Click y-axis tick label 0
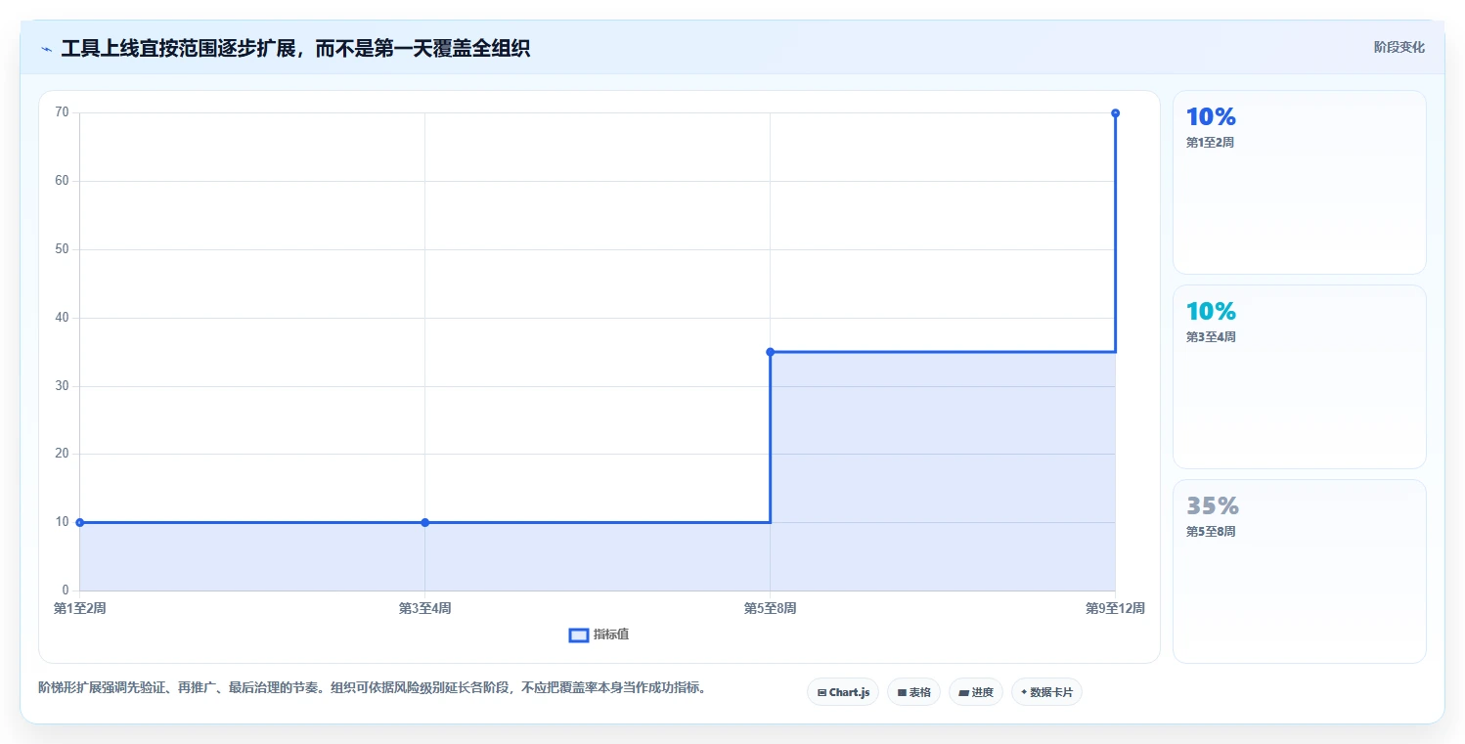The image size is (1465, 744). tap(66, 591)
